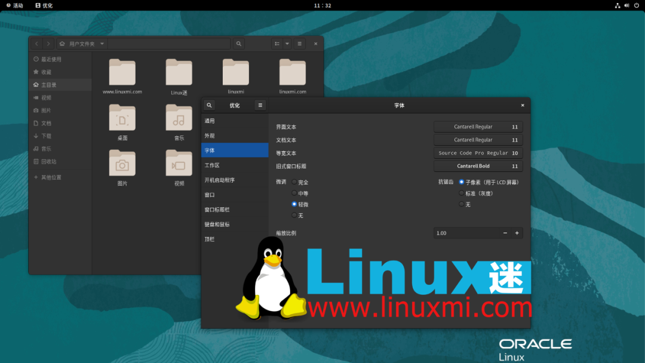Open the Tweaks hamburger menu
The image size is (645, 363).
[260, 105]
